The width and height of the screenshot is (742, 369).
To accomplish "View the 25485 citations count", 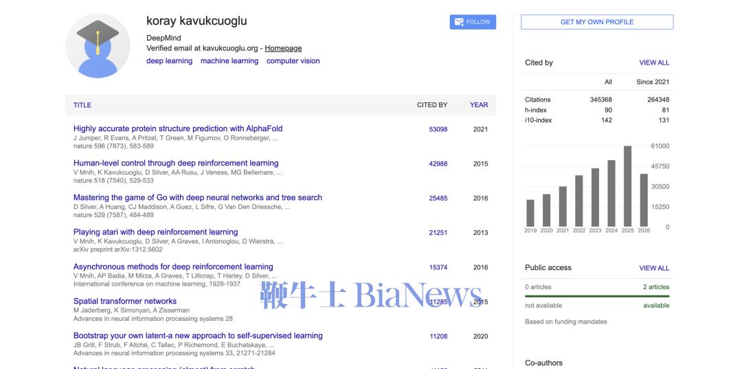I will click(x=438, y=198).
